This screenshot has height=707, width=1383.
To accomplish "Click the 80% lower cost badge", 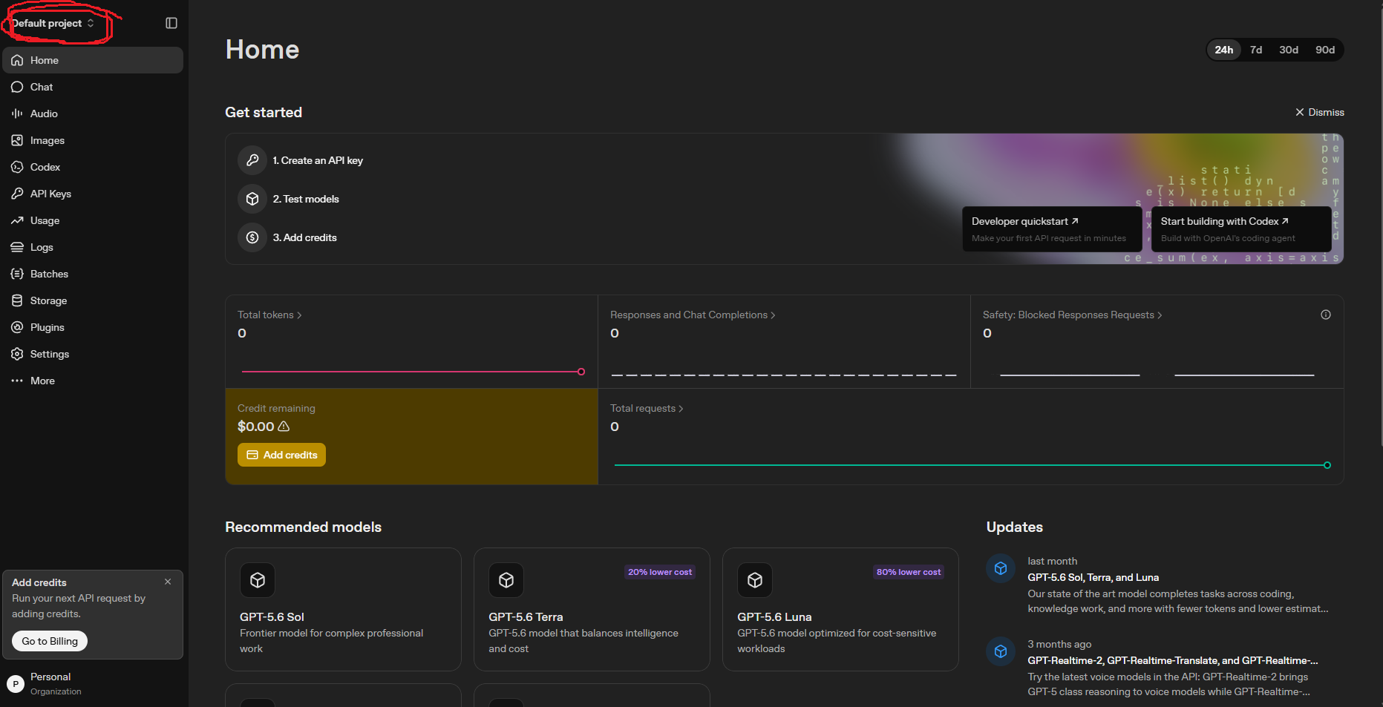I will (909, 572).
